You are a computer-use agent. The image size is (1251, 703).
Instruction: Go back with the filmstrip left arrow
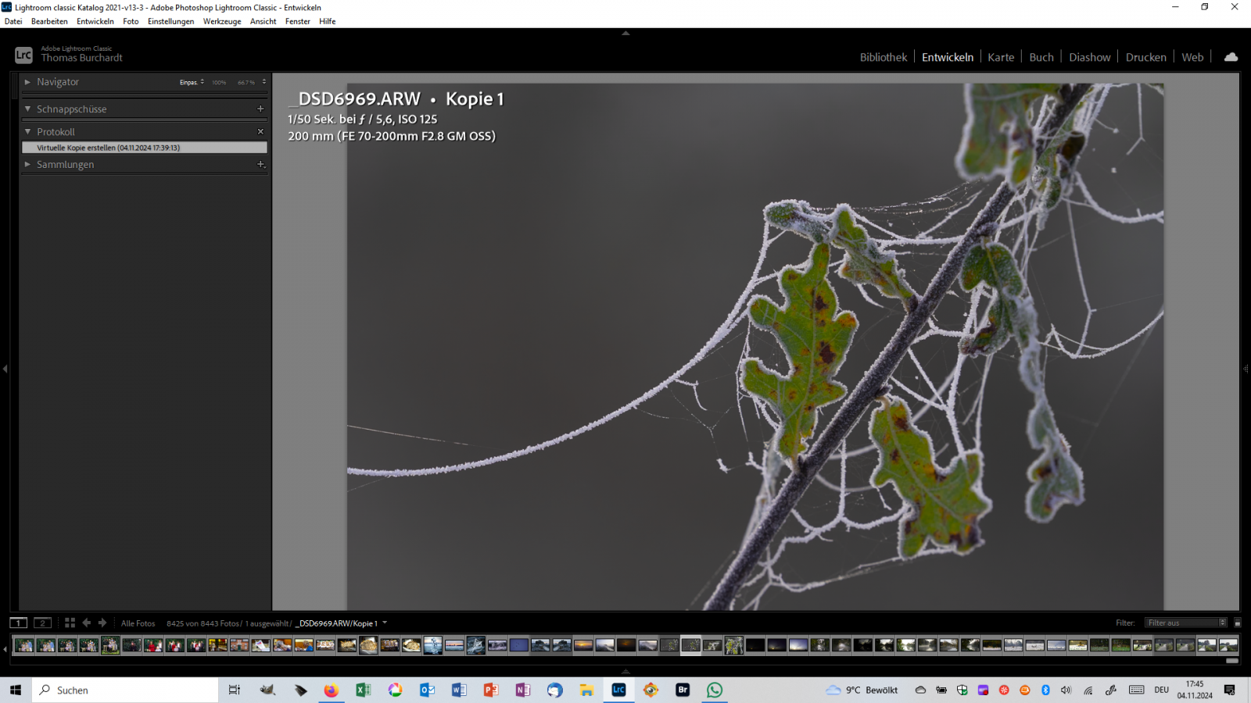[87, 623]
